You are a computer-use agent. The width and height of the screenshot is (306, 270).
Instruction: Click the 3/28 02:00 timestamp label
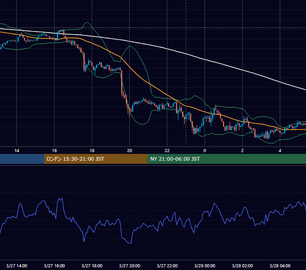(x=242, y=265)
